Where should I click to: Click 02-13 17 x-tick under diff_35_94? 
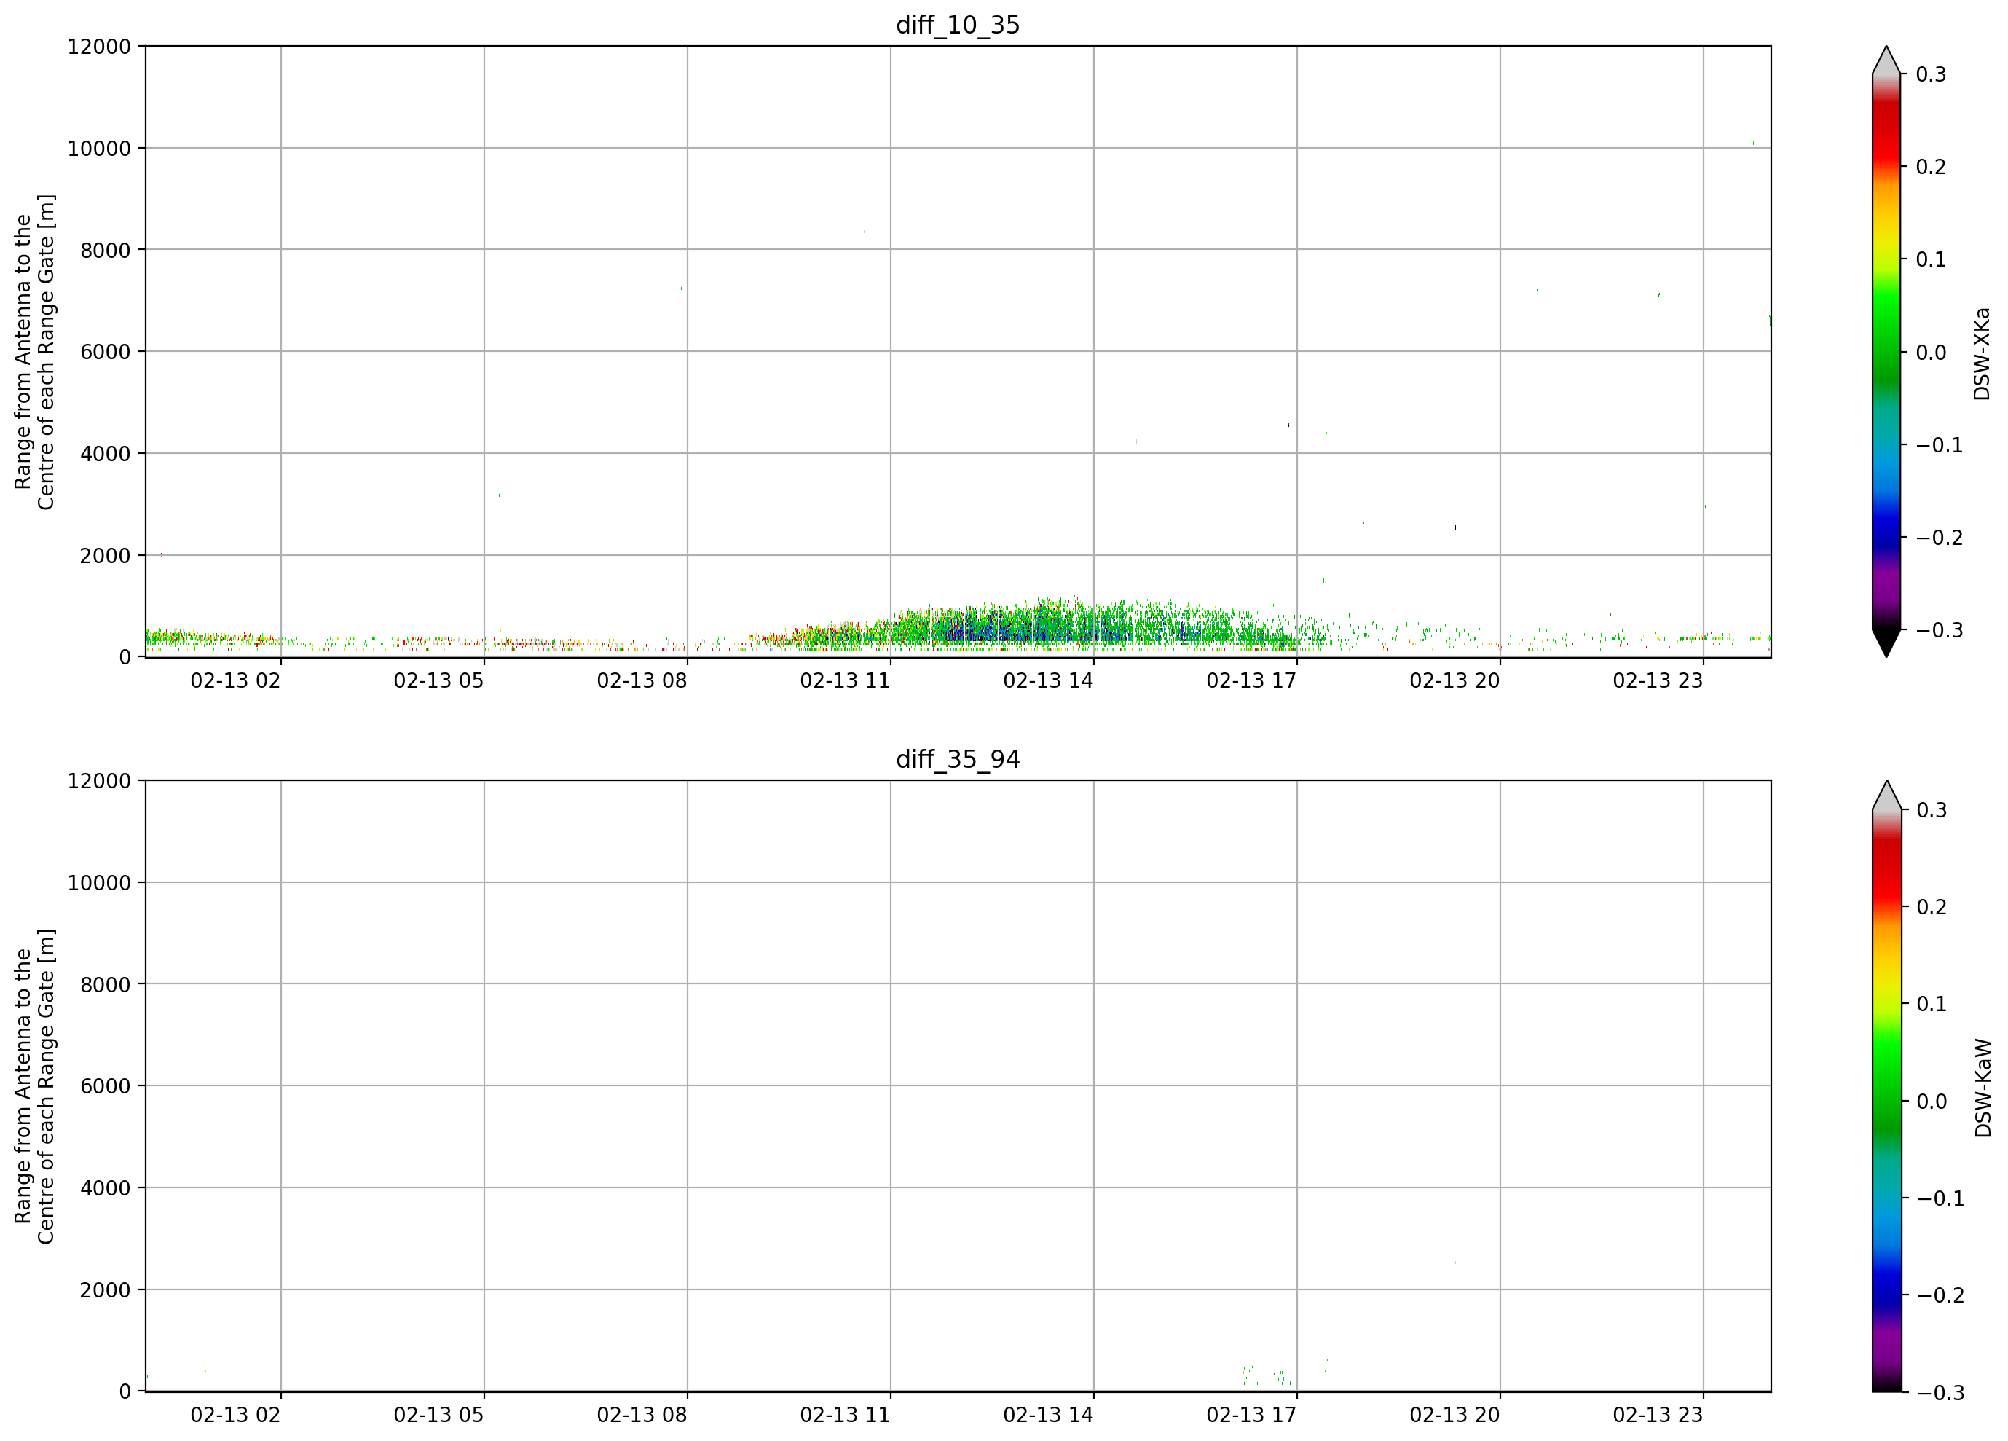1251,1415
